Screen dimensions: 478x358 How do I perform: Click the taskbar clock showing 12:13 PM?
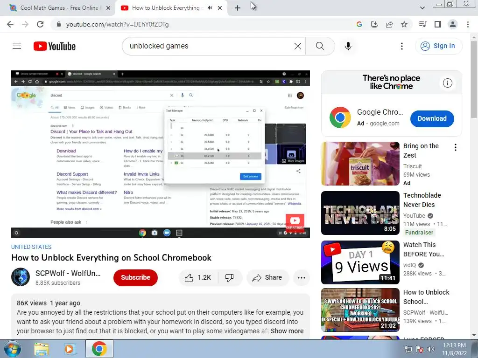454,349
